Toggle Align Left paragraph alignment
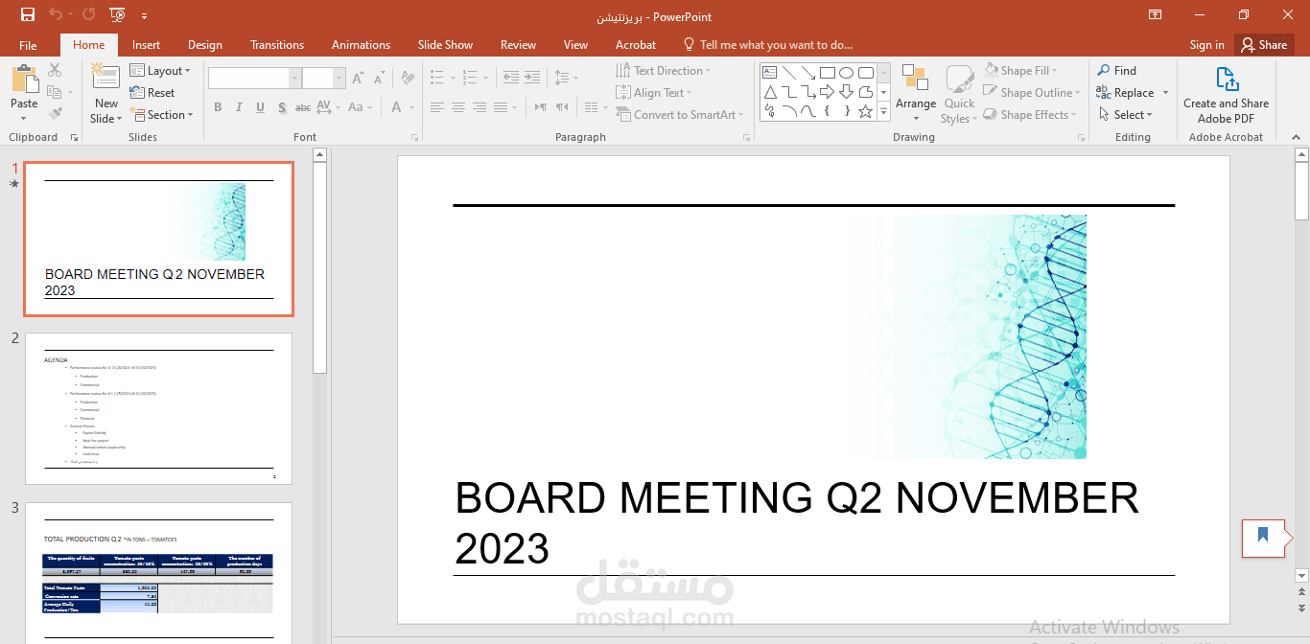The width and height of the screenshot is (1310, 644). (437, 107)
